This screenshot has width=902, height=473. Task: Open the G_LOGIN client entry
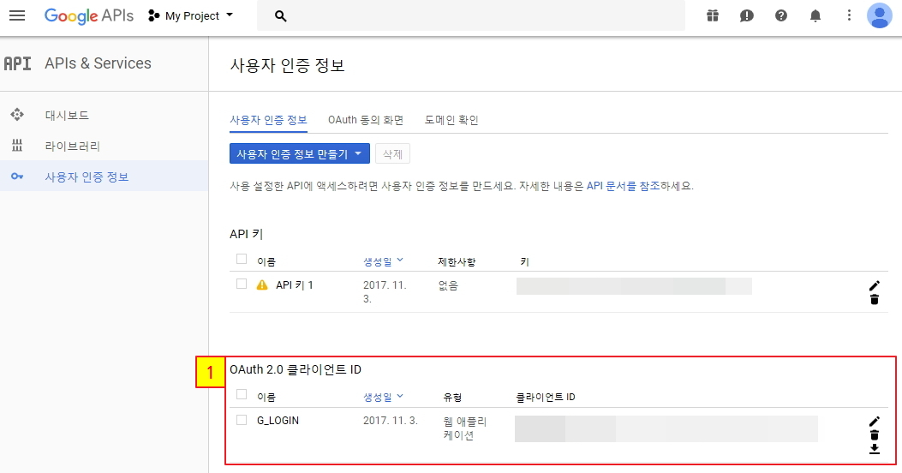278,421
